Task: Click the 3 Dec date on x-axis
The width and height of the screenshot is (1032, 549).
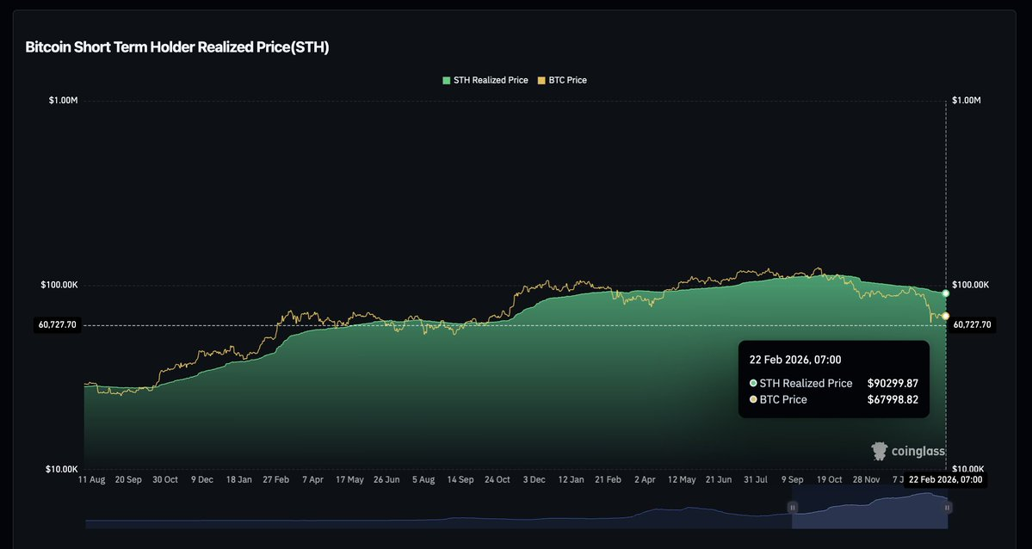Action: tap(535, 479)
